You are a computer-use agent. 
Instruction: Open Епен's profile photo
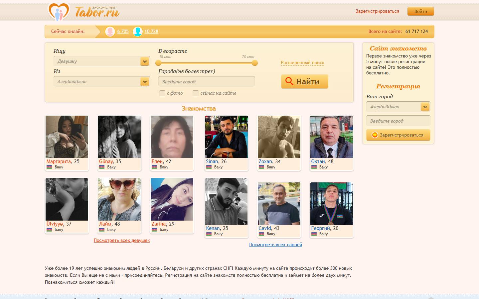pos(172,137)
